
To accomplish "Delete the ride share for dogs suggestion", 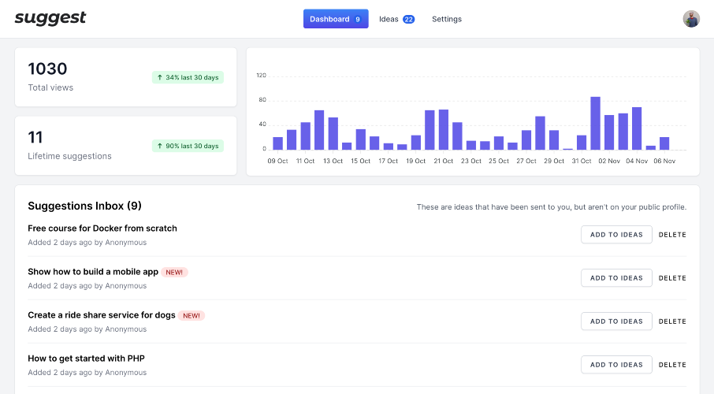I will (672, 322).
